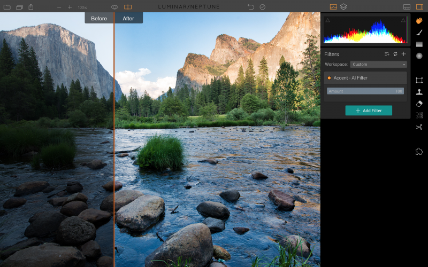Open plugins puzzle-piece icon
The width and height of the screenshot is (428, 267).
point(419,152)
